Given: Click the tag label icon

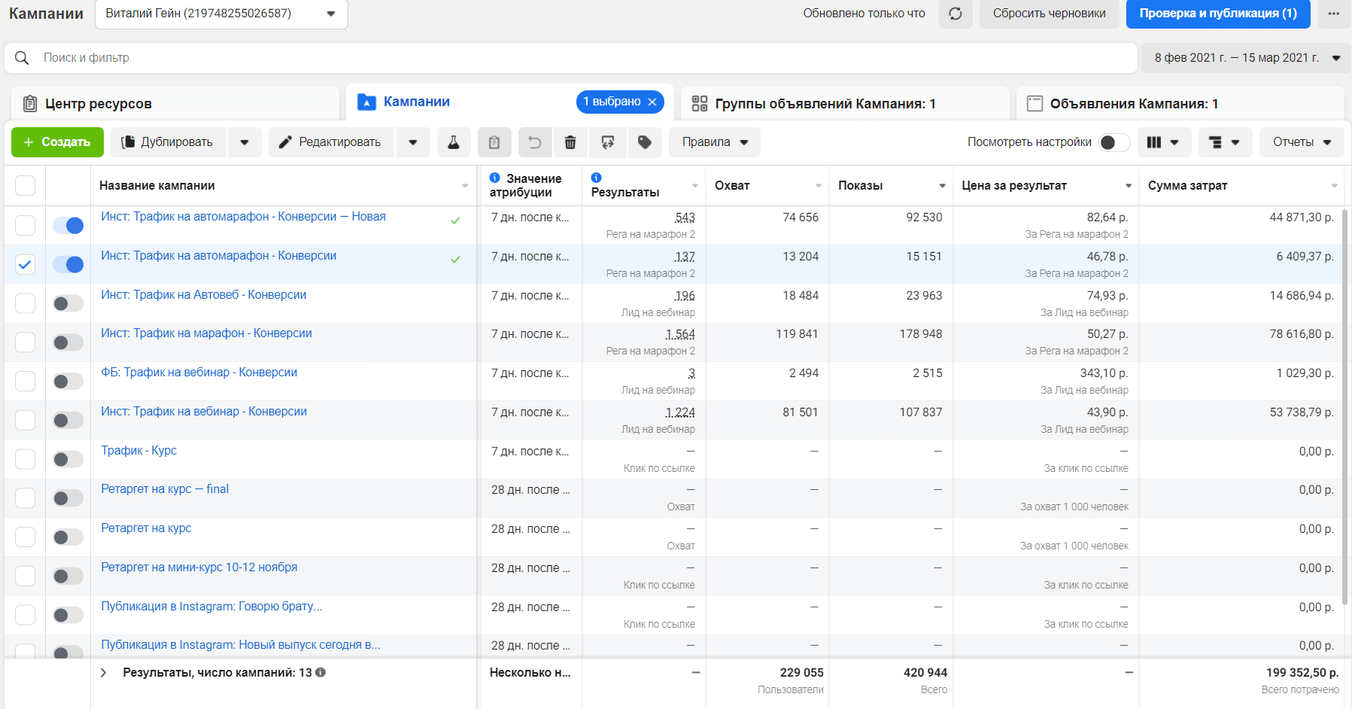Looking at the screenshot, I should pos(645,142).
